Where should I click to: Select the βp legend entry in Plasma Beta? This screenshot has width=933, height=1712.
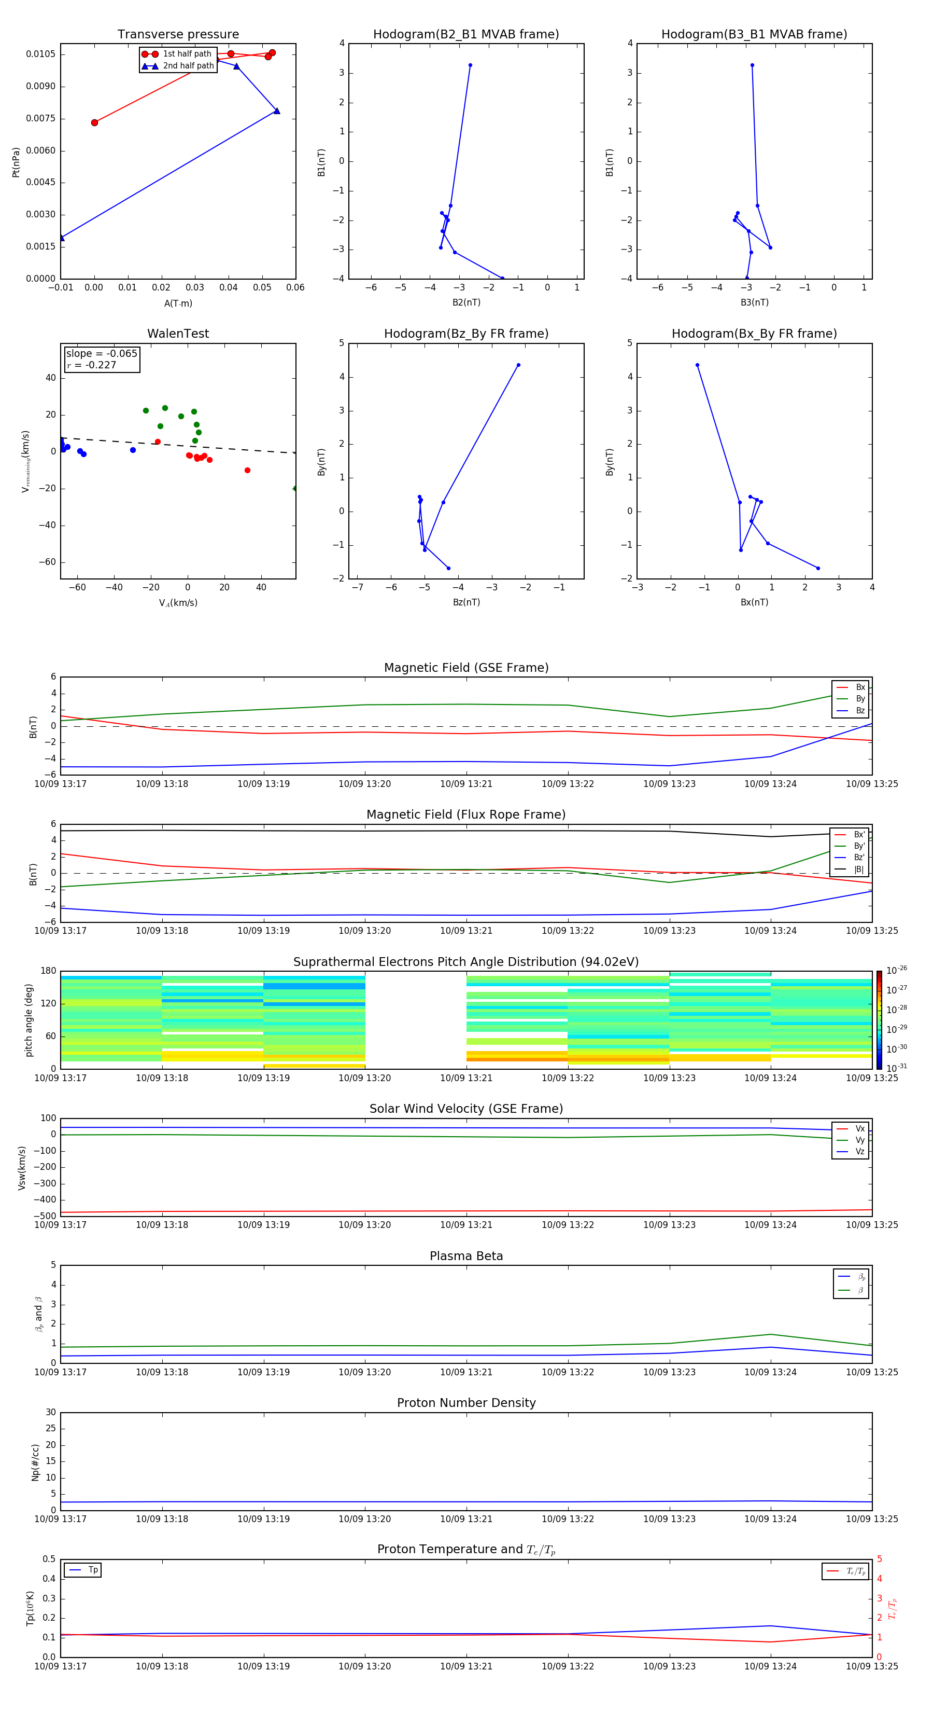click(851, 1277)
